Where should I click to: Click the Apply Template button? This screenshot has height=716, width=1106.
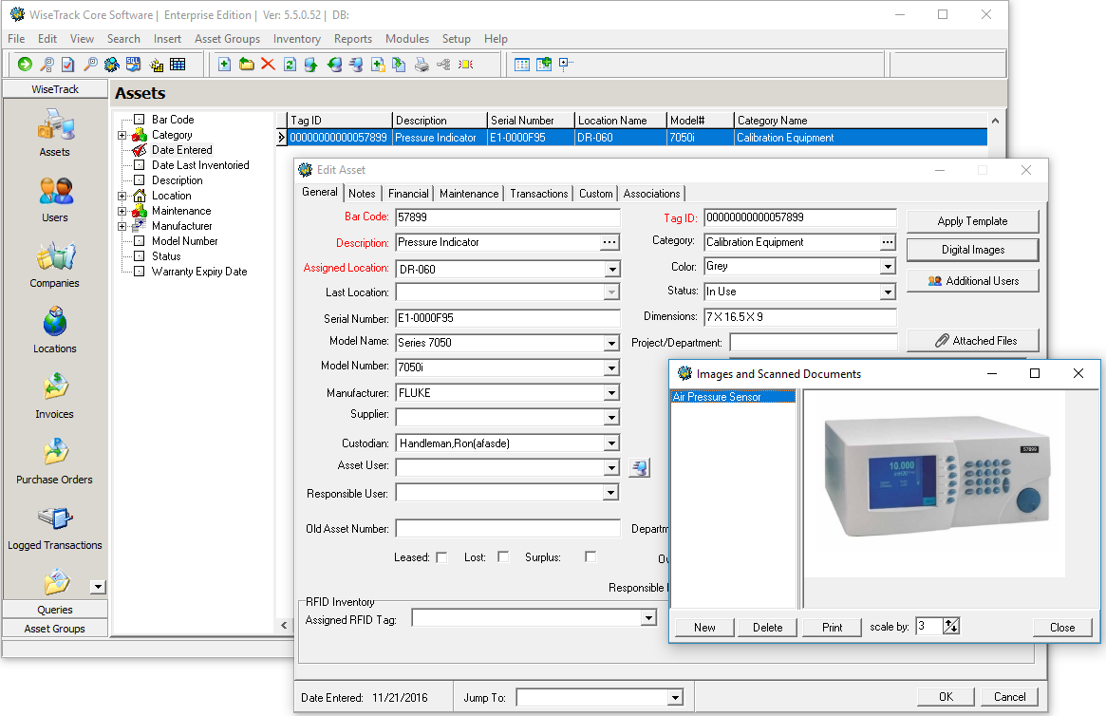point(972,221)
